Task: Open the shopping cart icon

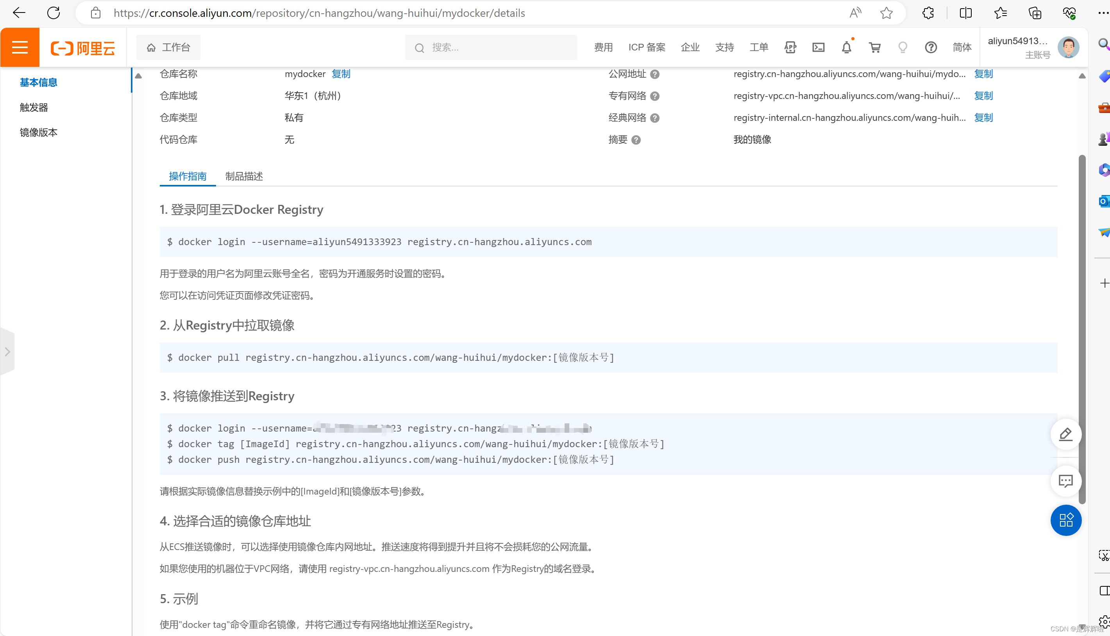Action: coord(874,47)
